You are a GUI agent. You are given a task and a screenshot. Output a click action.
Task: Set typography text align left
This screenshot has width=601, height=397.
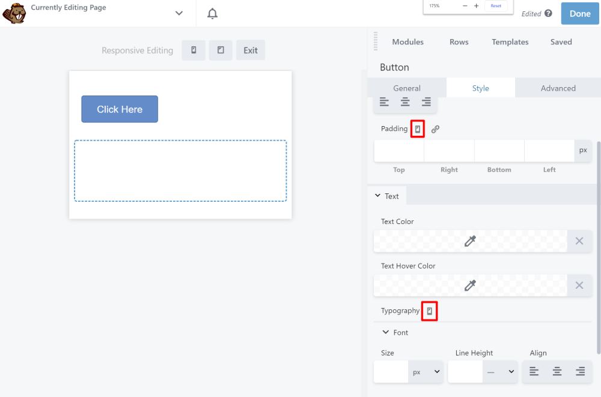(534, 371)
